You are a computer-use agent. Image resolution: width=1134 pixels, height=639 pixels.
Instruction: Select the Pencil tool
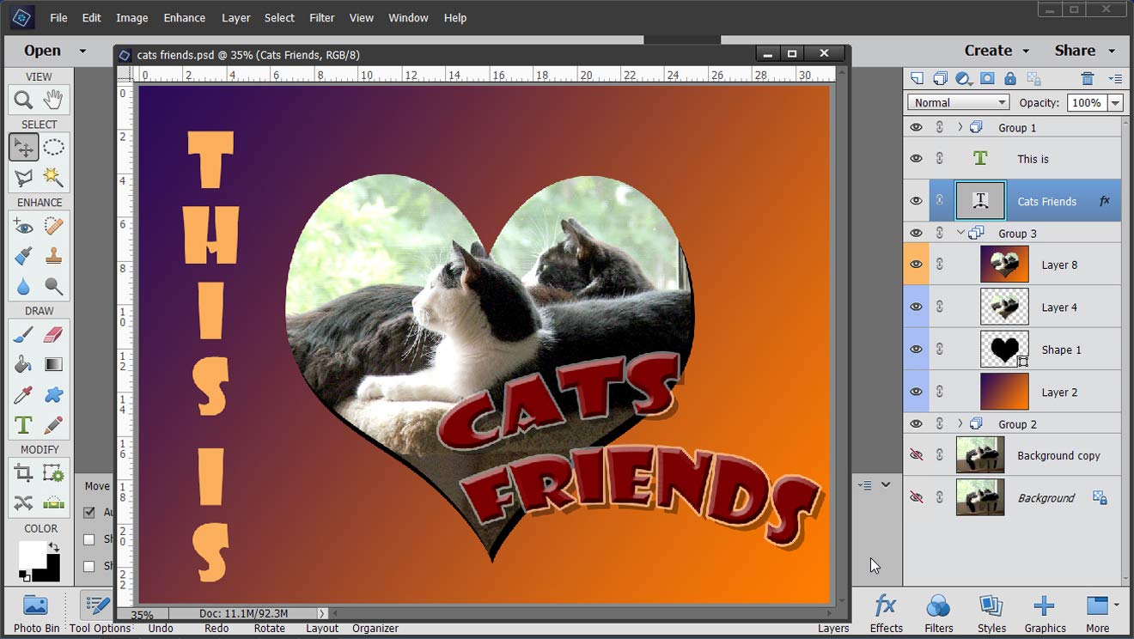click(x=53, y=425)
